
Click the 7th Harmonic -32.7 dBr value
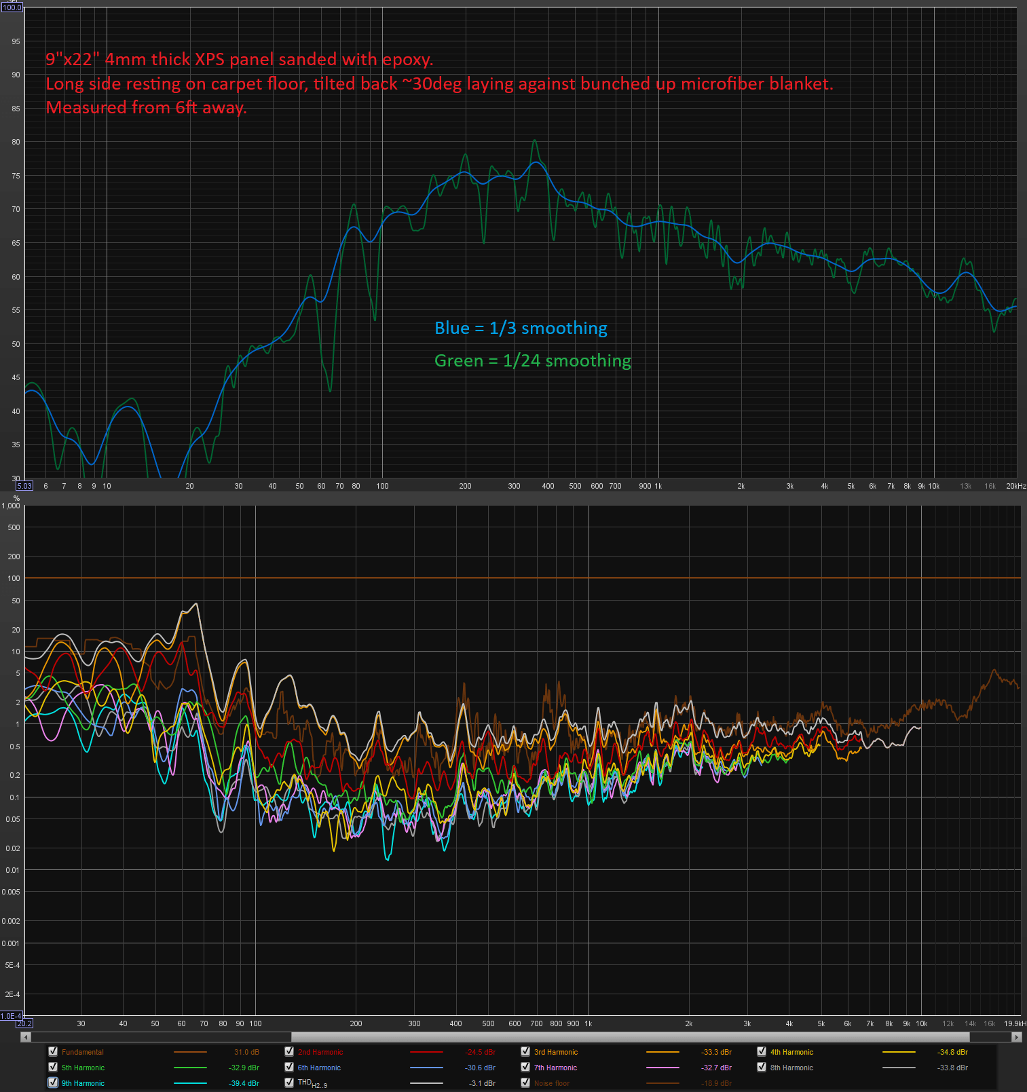point(717,1068)
